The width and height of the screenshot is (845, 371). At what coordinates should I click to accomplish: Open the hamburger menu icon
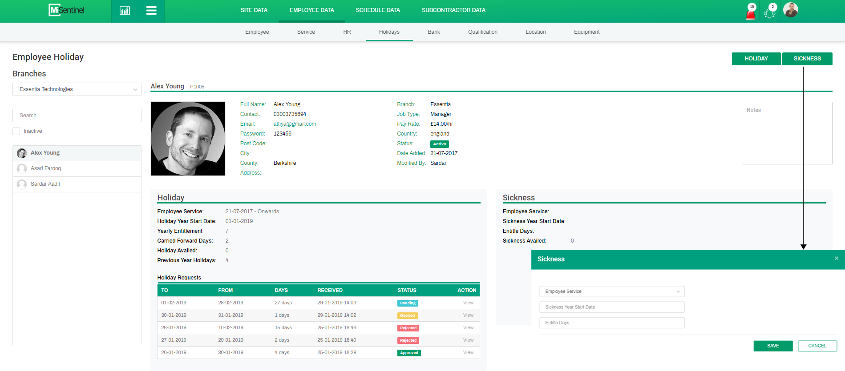tap(151, 11)
